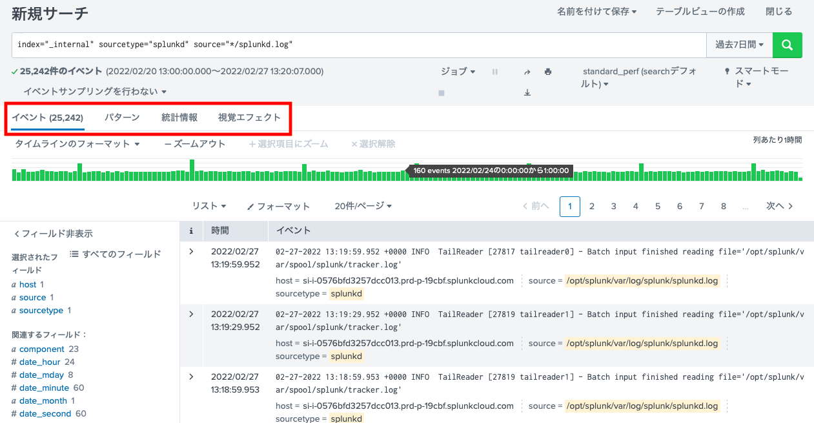Toggle the host field in selected fields

coord(28,284)
